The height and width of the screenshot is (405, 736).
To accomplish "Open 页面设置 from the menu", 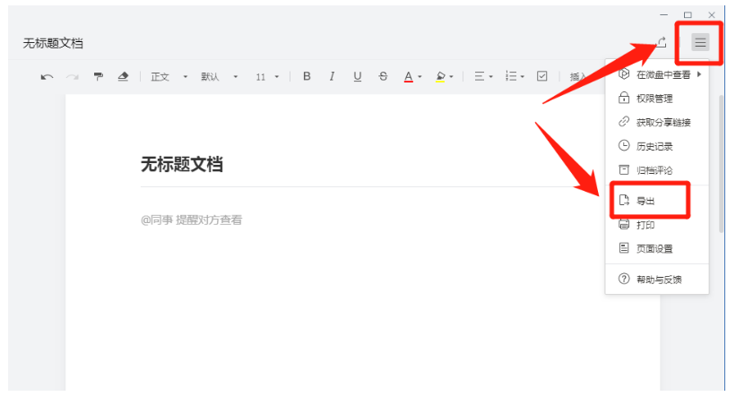I will coord(657,248).
